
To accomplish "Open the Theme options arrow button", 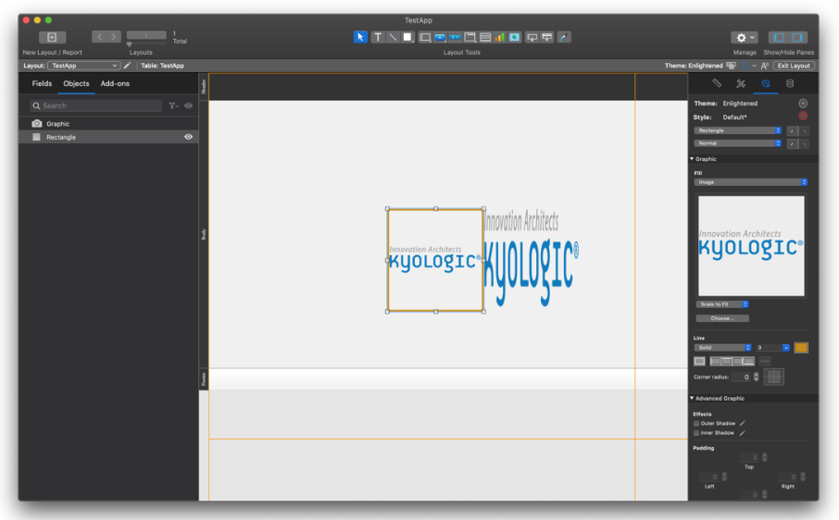I will [x=803, y=103].
